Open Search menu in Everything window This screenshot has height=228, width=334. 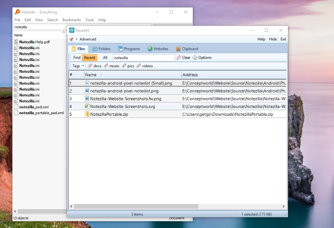53,20
